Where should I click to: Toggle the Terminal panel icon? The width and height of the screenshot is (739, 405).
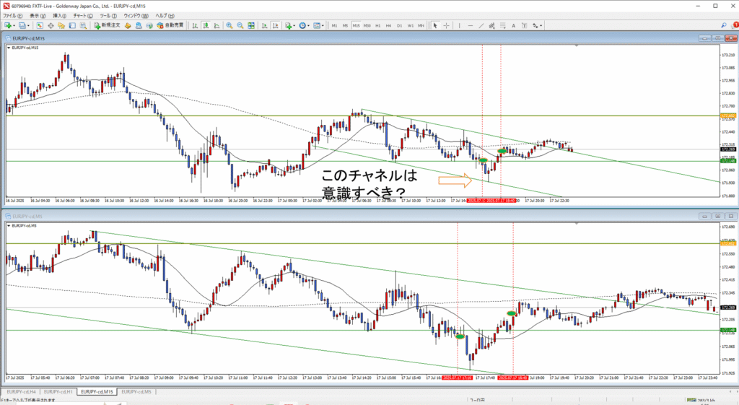pos(72,25)
